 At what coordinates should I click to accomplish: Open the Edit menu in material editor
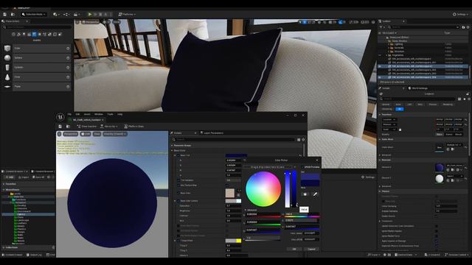[x=77, y=114]
